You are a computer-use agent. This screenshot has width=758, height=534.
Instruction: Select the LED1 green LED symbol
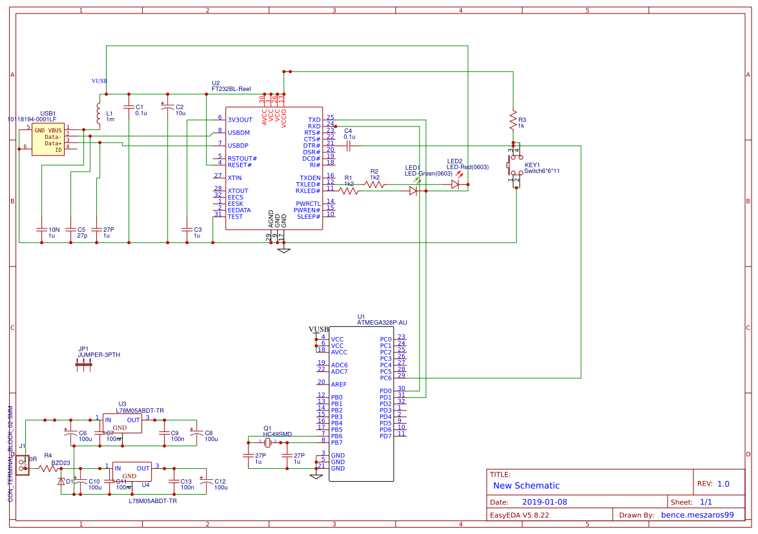(413, 191)
